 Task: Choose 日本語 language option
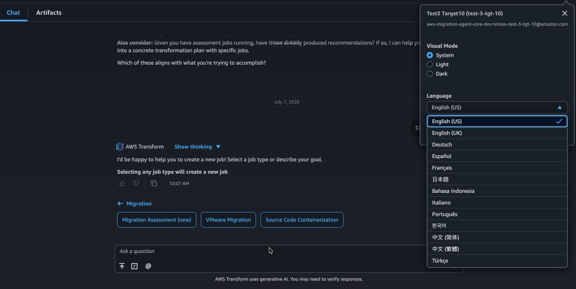pos(497,179)
